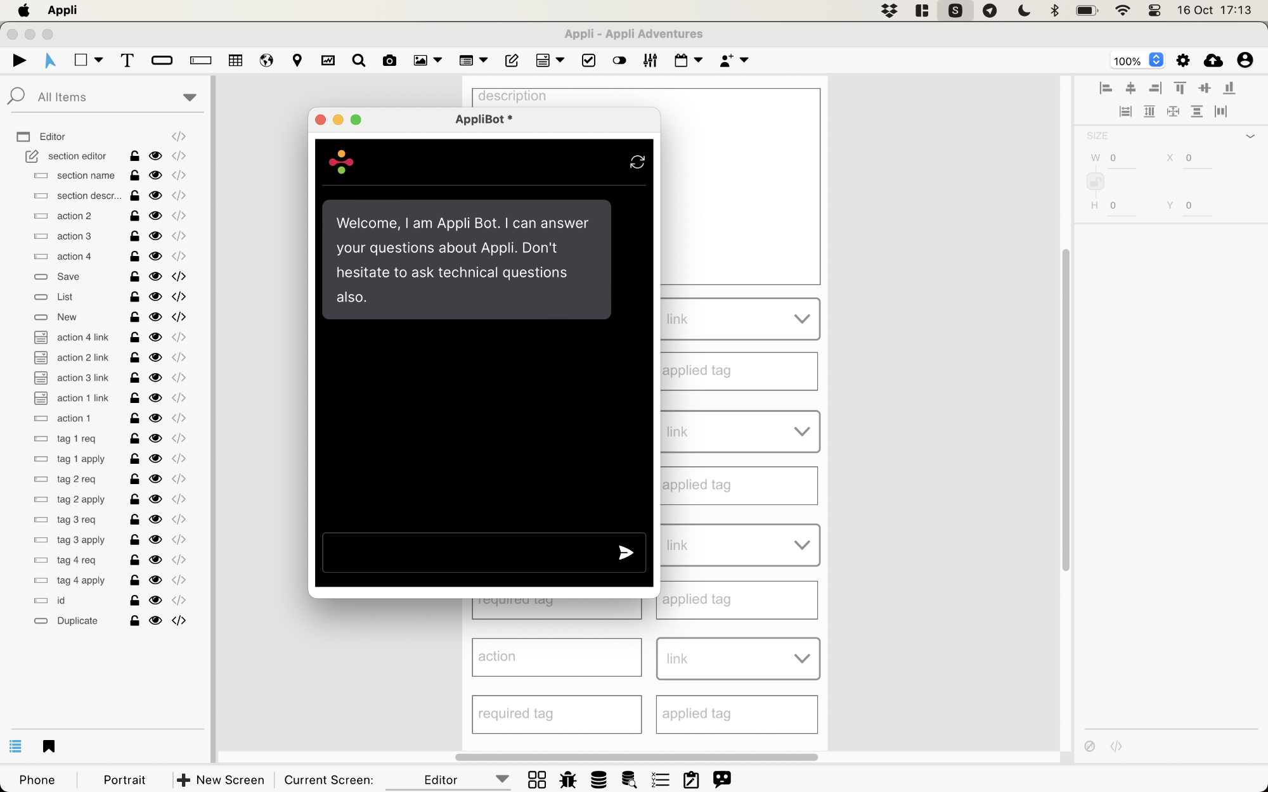Add a web browser globe element
Image resolution: width=1268 pixels, height=792 pixels.
click(x=266, y=60)
